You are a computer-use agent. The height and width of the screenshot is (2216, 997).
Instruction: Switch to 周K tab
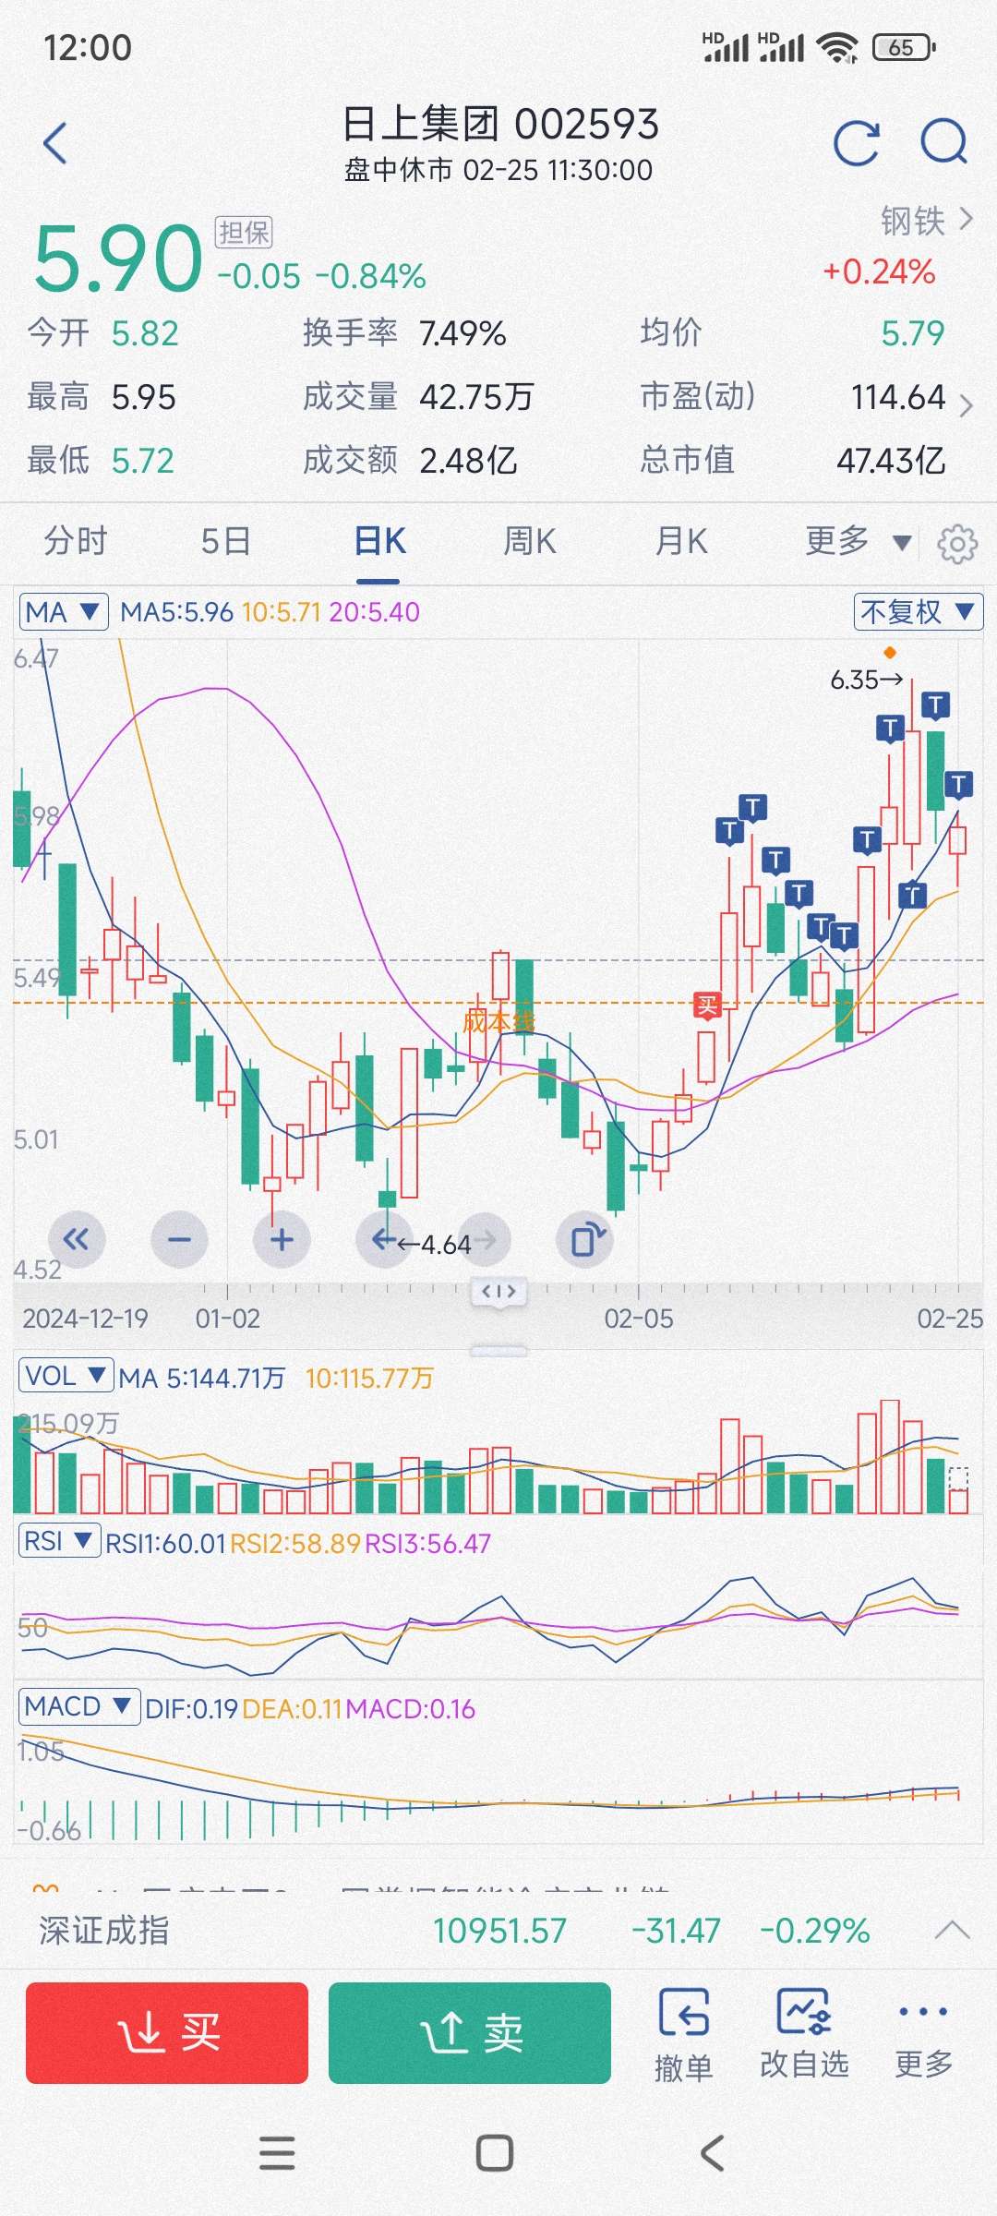[x=530, y=541]
